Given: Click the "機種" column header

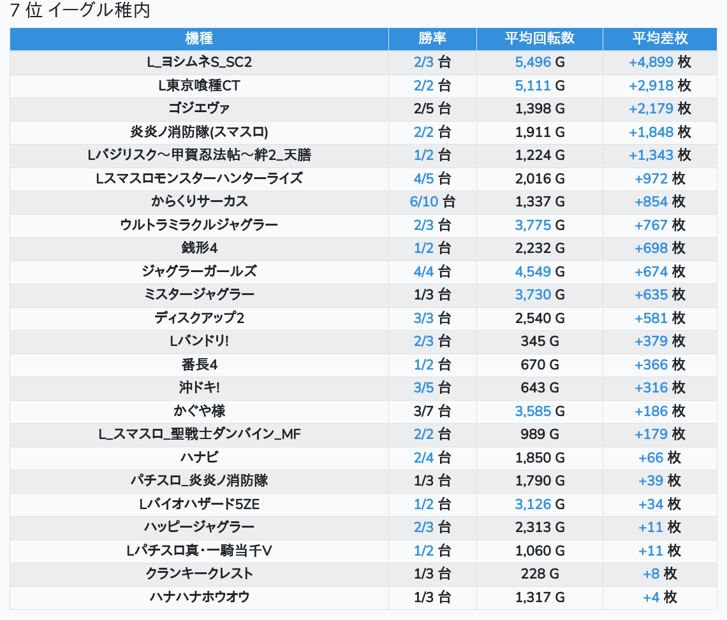Looking at the screenshot, I should pyautogui.click(x=199, y=38).
